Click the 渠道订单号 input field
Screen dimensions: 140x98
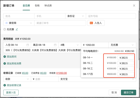pos(60,23)
